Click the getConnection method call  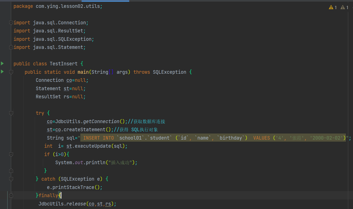point(101,121)
